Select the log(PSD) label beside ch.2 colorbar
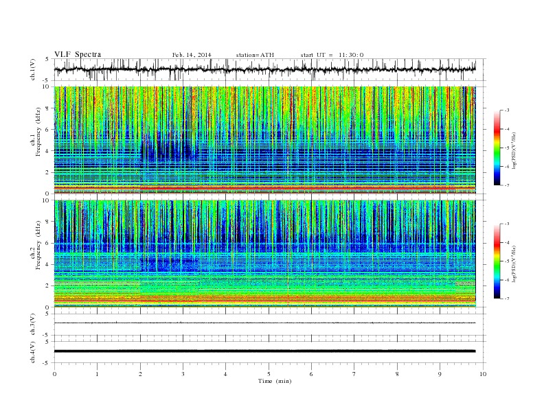The height and width of the screenshot is (420, 544). click(514, 264)
